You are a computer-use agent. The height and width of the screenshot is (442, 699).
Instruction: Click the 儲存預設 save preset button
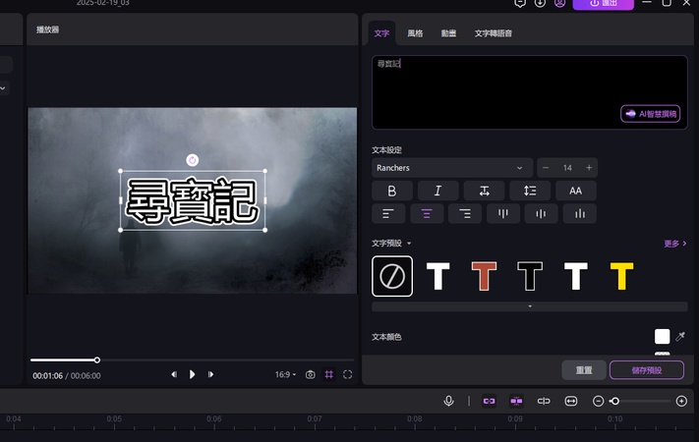pyautogui.click(x=646, y=370)
